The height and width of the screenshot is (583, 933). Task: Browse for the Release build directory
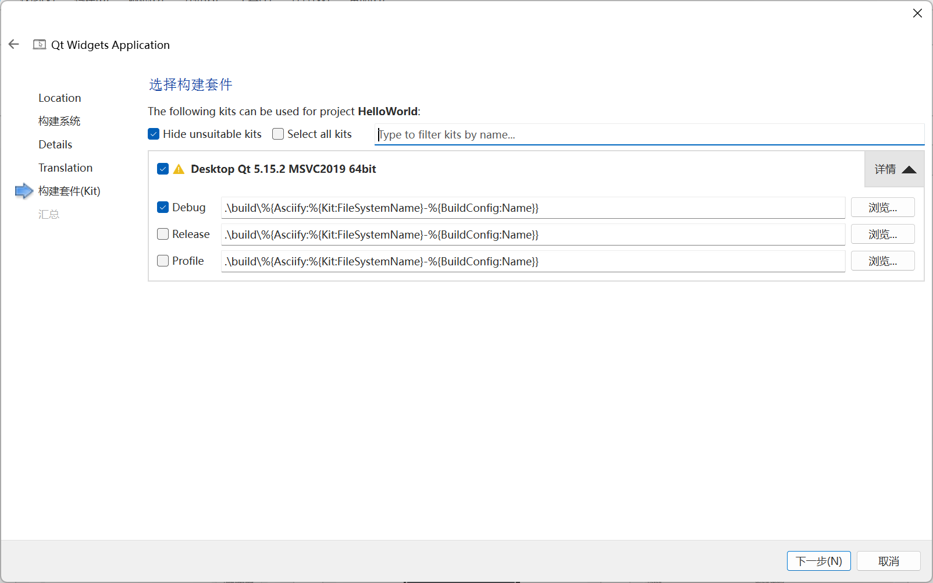(883, 234)
